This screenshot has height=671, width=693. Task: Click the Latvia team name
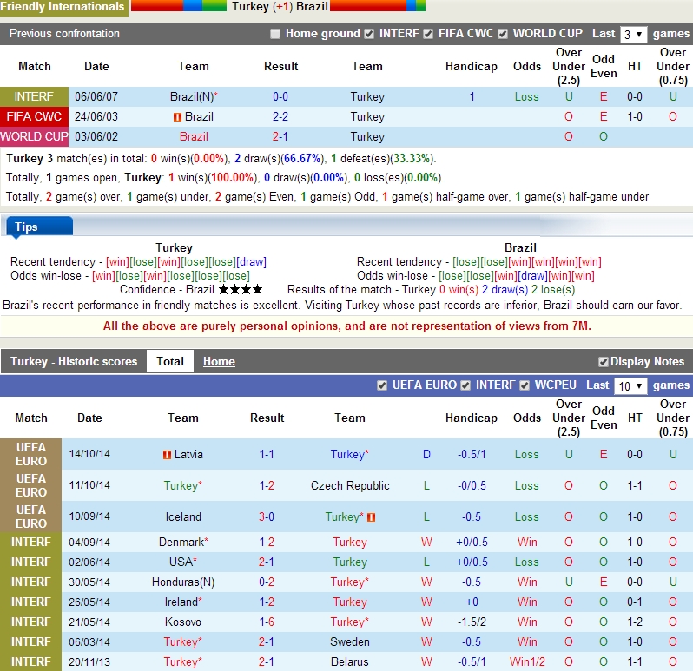click(188, 454)
